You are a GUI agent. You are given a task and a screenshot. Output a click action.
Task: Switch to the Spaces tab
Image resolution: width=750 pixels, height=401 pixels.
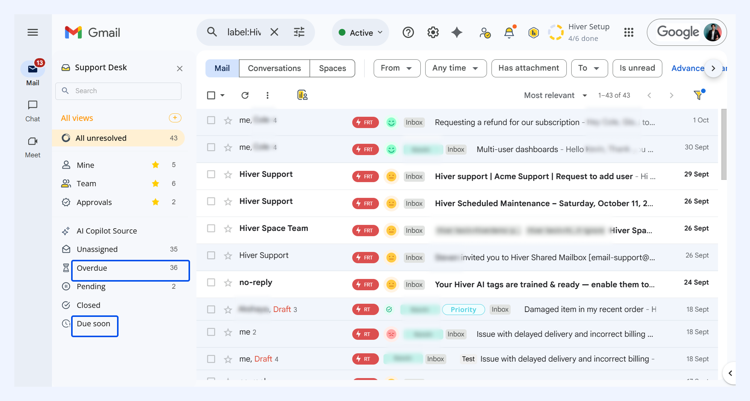[332, 68]
